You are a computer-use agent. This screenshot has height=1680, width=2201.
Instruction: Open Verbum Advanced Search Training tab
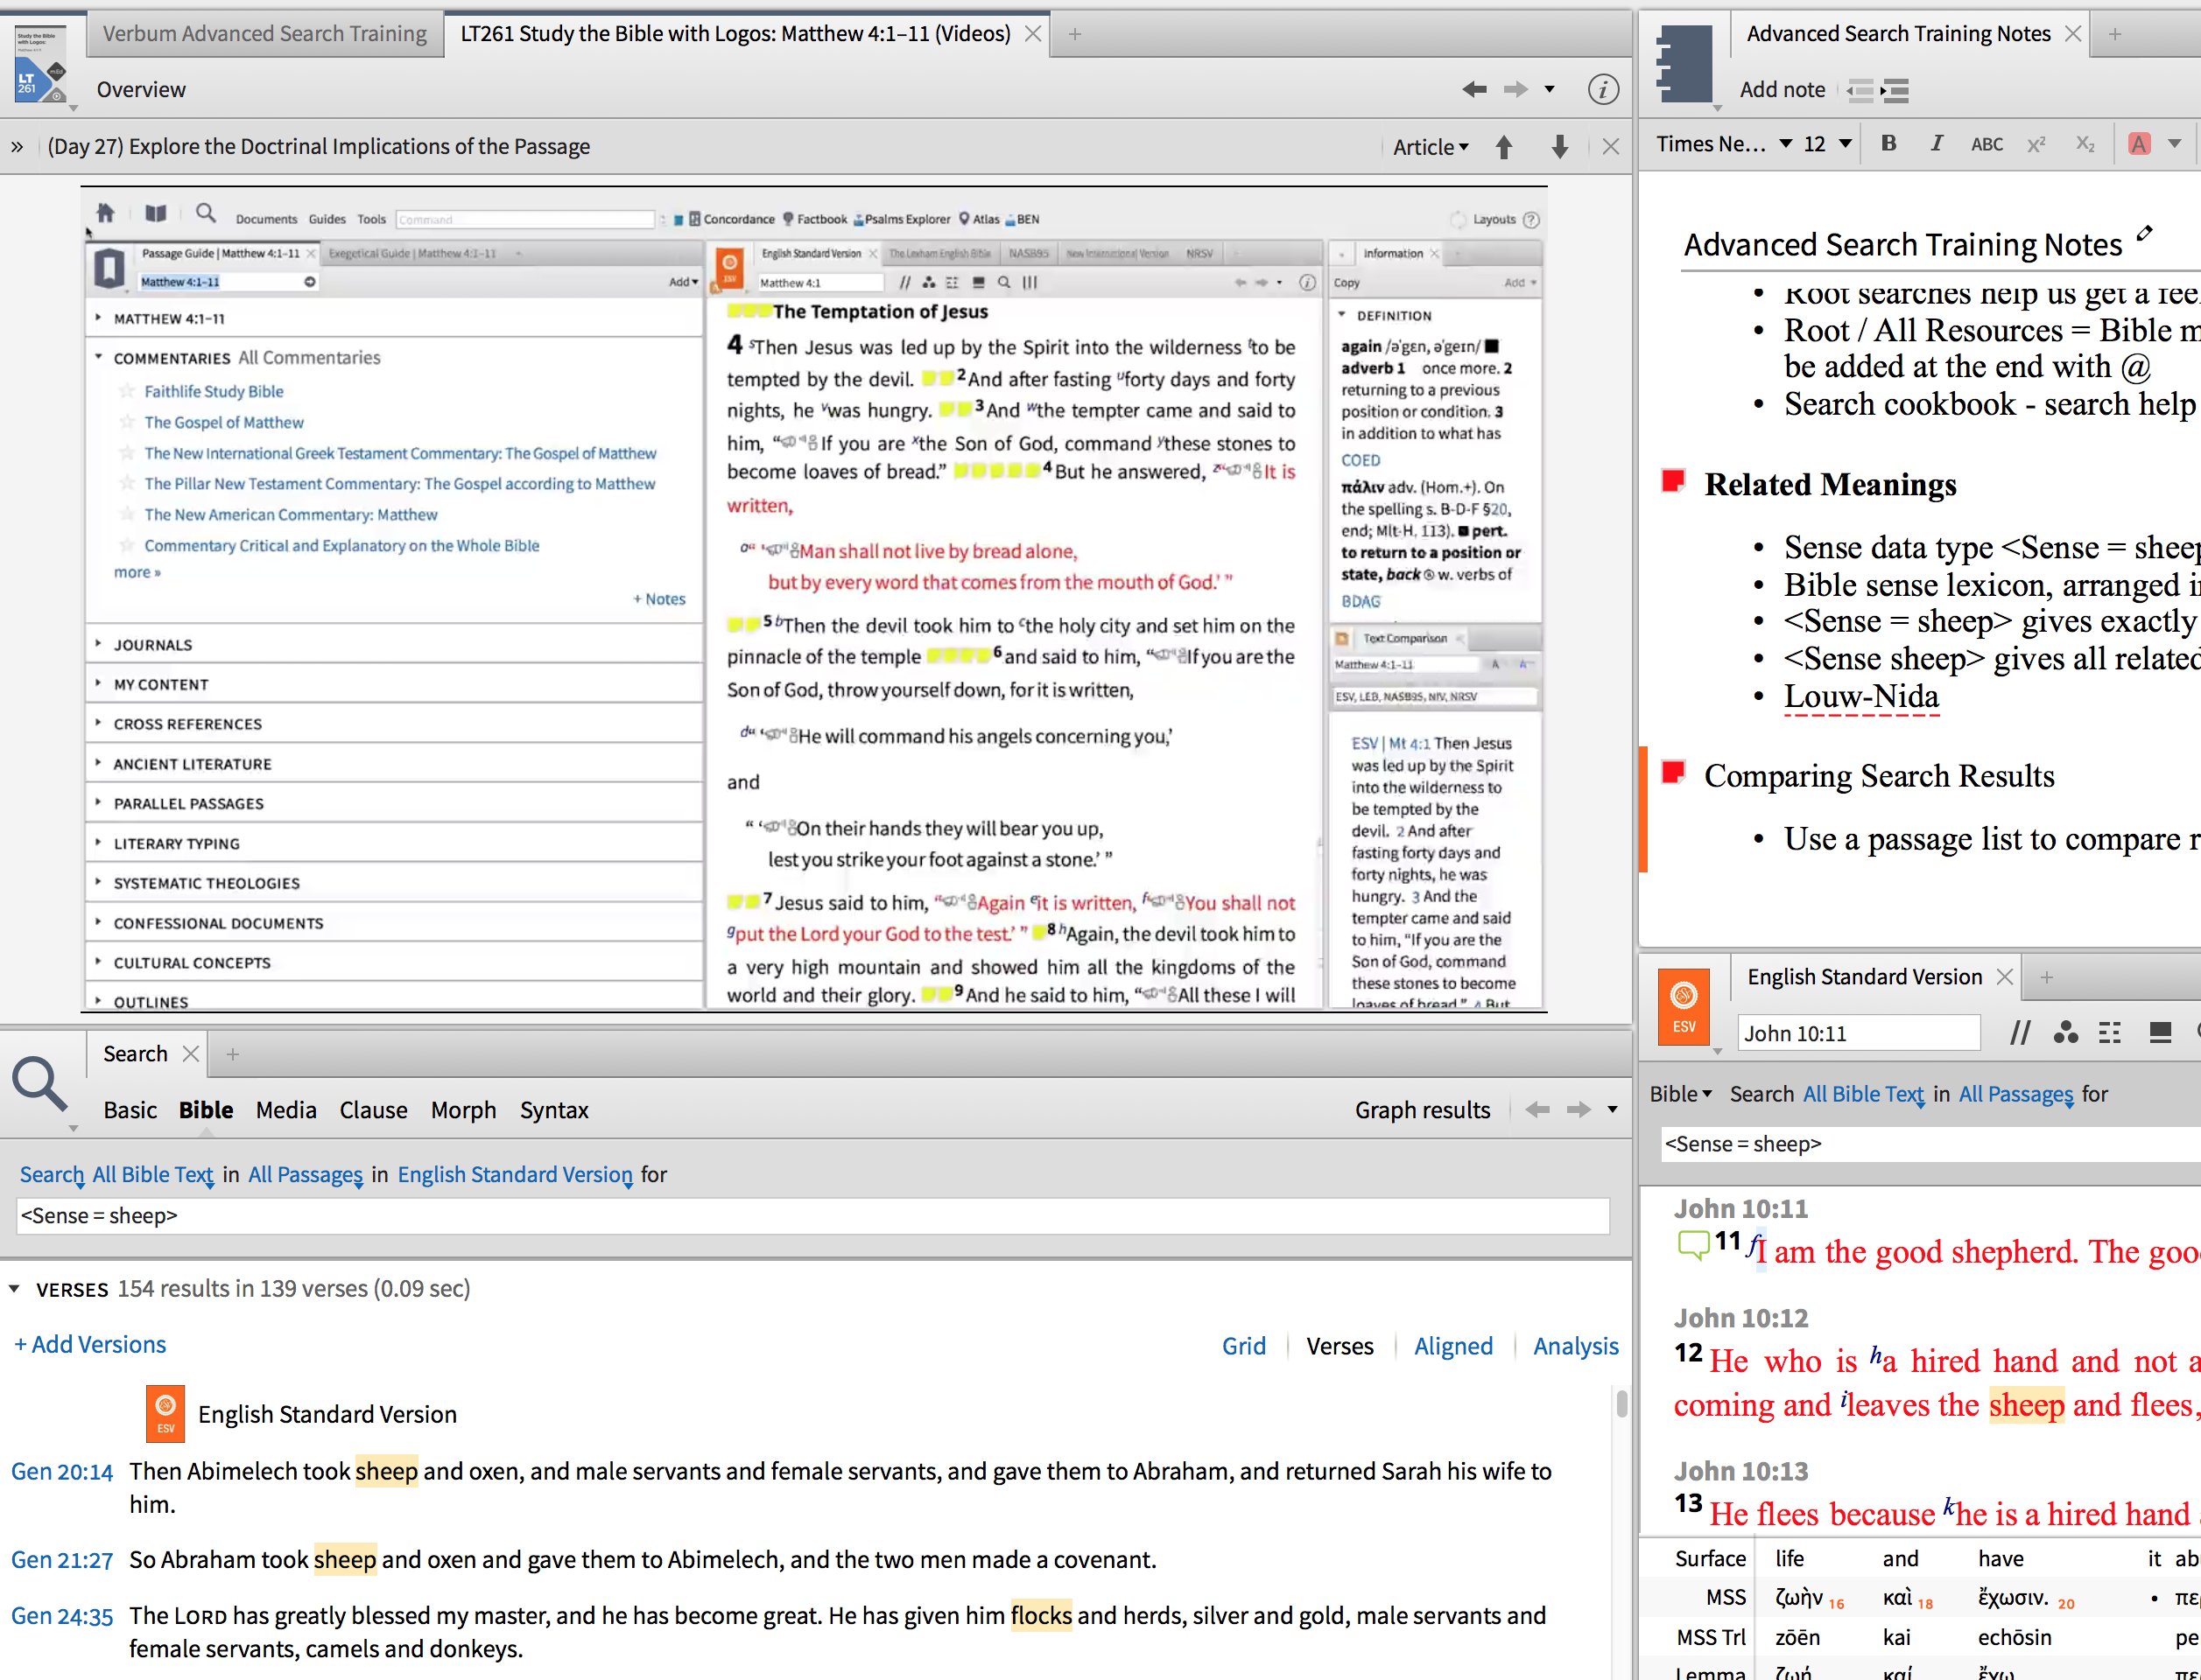point(265,34)
